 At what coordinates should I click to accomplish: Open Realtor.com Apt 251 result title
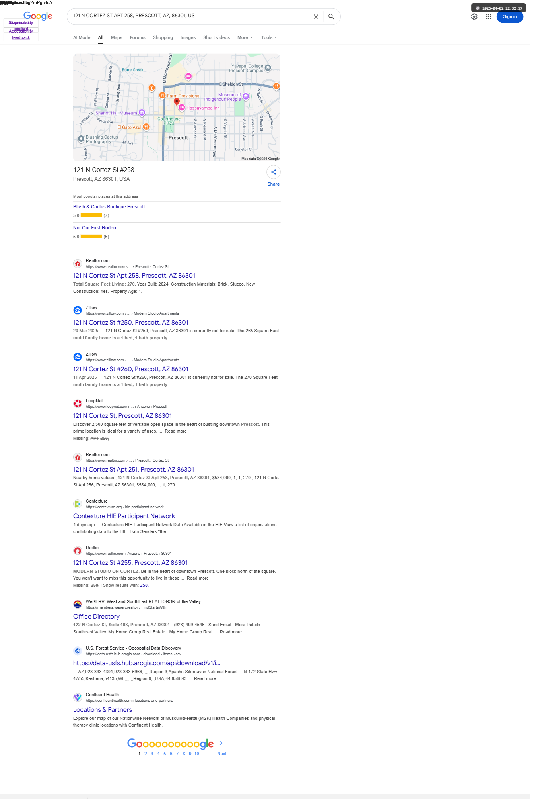click(134, 470)
